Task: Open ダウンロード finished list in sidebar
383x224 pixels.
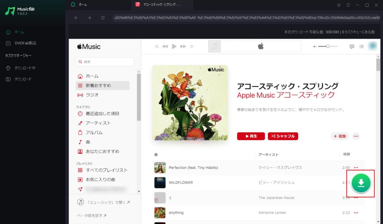Action: point(19,79)
